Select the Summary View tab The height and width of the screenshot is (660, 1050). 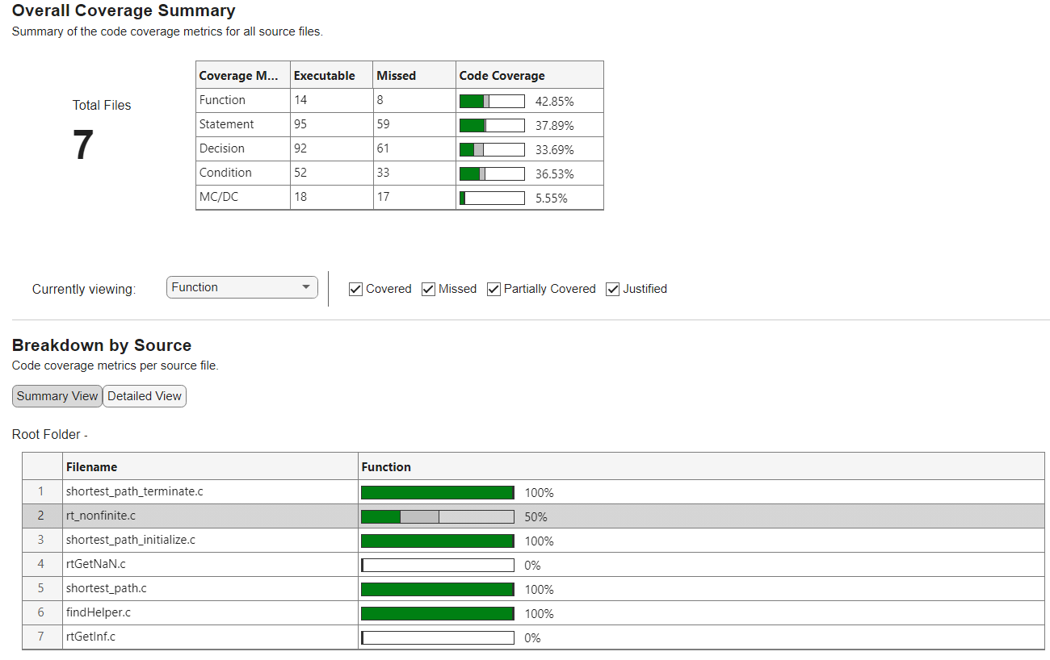(x=57, y=396)
